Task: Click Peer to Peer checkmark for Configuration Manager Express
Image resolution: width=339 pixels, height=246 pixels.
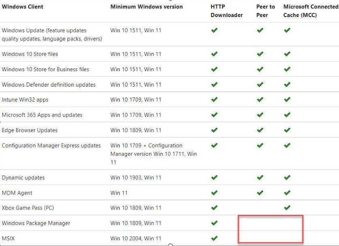Action: (x=260, y=145)
